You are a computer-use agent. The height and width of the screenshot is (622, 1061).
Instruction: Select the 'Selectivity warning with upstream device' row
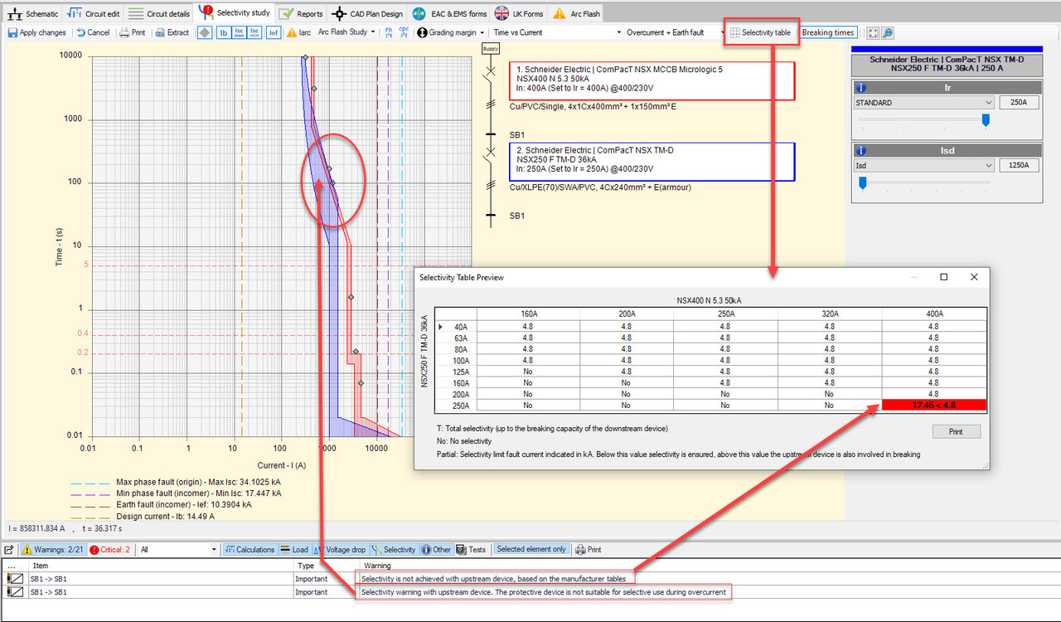(530, 592)
